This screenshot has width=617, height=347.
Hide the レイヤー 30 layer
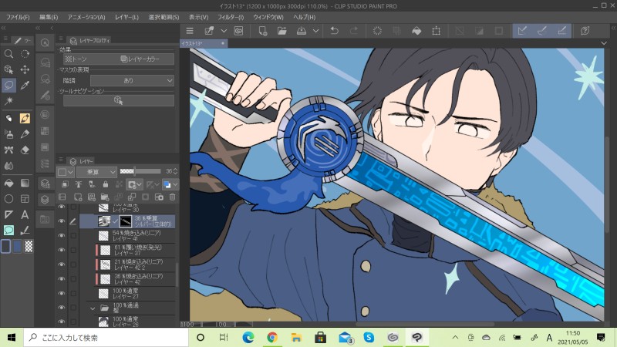[x=62, y=207]
